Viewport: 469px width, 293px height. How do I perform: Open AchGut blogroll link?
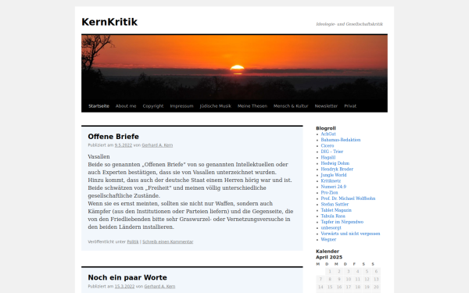coord(328,134)
